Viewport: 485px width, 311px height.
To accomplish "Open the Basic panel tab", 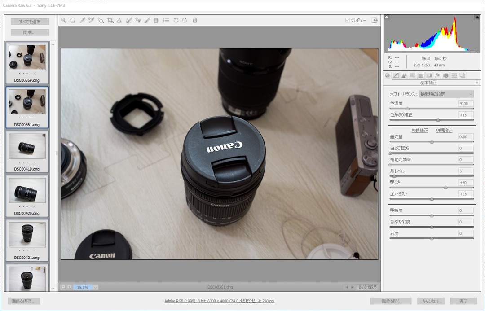I will coord(388,75).
